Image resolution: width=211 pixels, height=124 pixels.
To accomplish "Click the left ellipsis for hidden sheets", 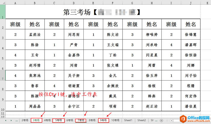I will pos(17,121).
